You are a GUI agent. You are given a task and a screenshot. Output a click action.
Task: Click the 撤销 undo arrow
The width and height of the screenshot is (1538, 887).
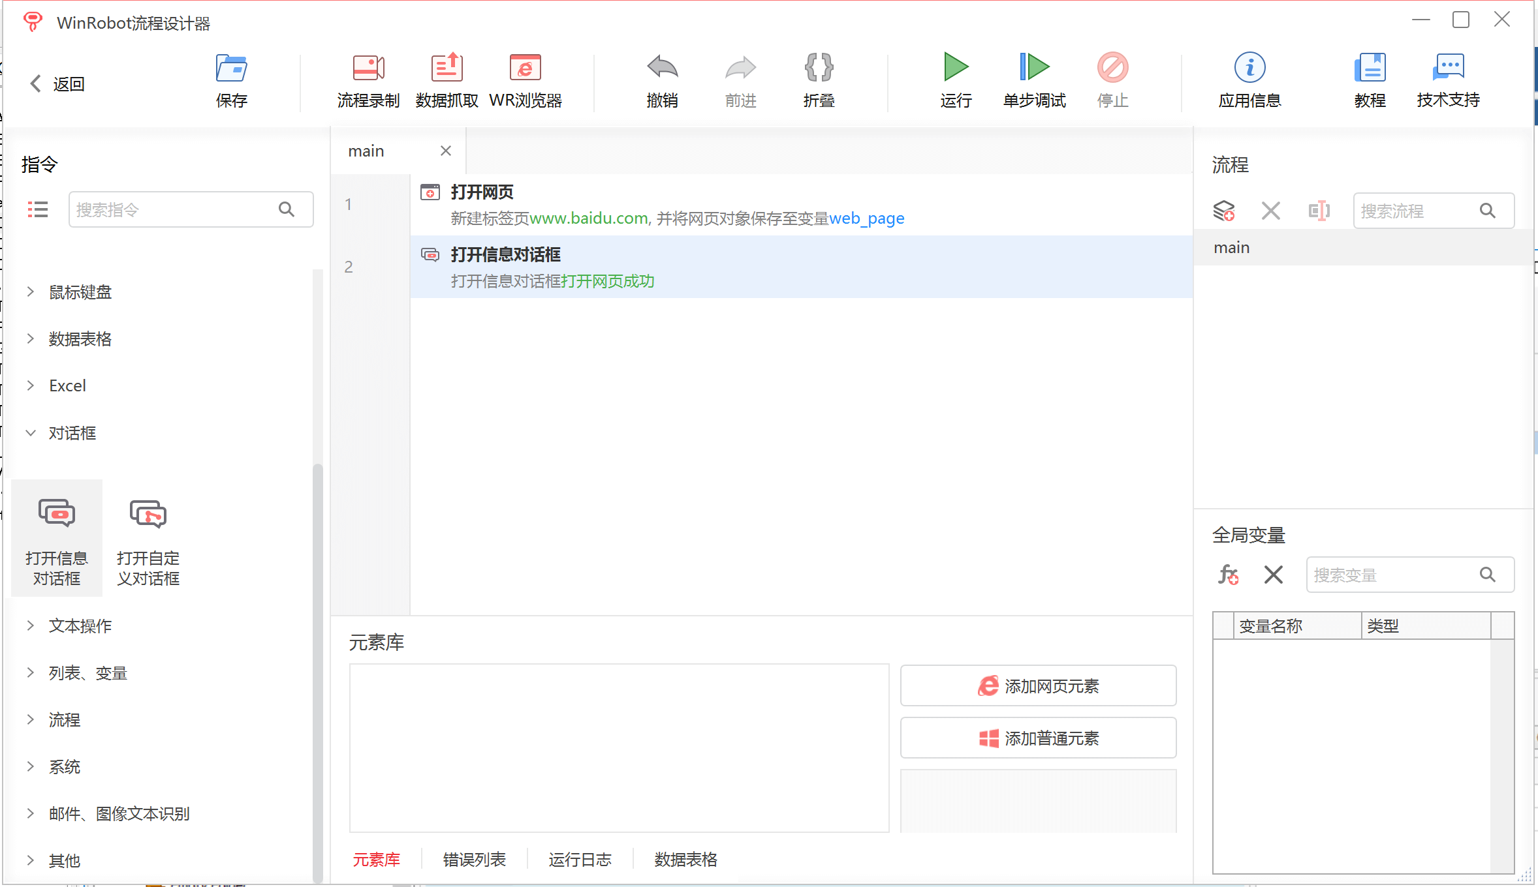(x=662, y=68)
